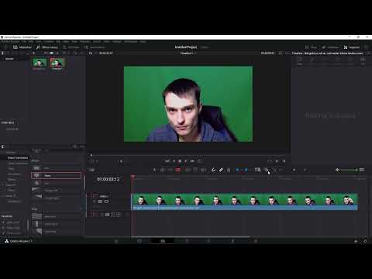
Task: Open Timeline View Options dropdown
Action: click(91, 170)
